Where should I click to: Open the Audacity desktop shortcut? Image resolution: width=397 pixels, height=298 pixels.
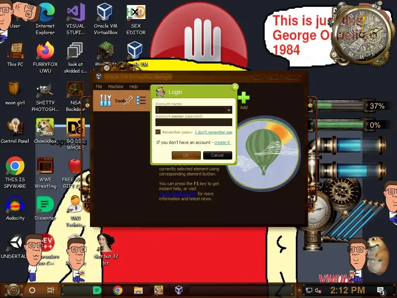click(x=15, y=208)
